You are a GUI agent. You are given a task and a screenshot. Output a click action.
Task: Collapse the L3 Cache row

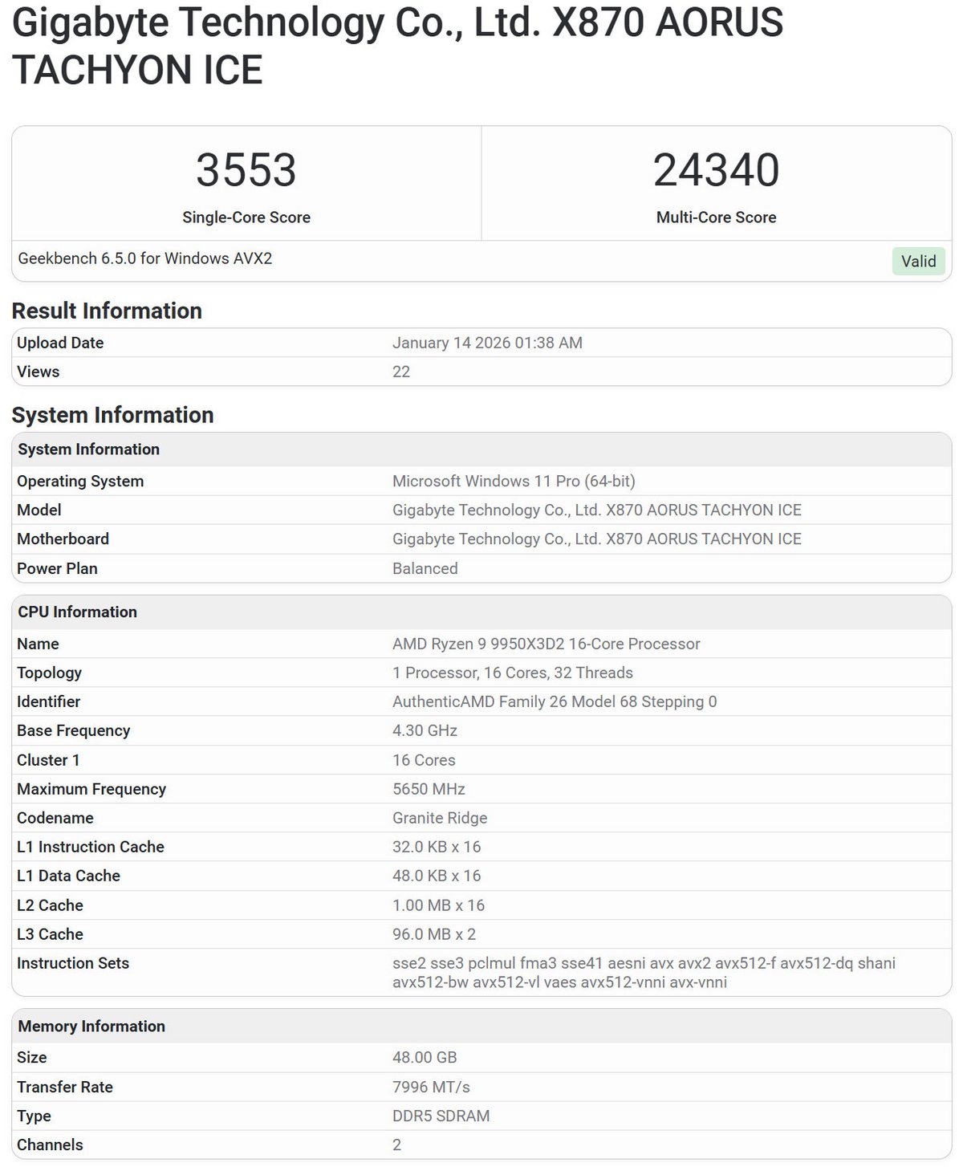click(51, 934)
